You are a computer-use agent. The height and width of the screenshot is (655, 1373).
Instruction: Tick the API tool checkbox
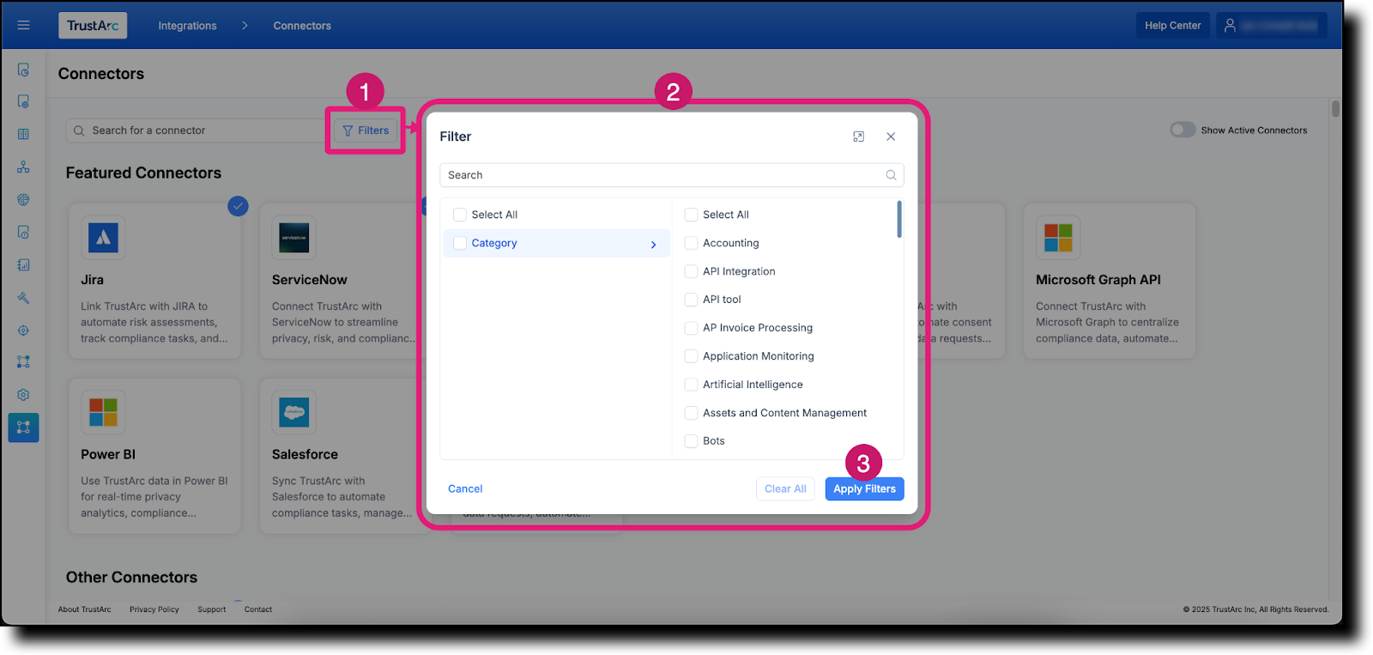point(691,300)
